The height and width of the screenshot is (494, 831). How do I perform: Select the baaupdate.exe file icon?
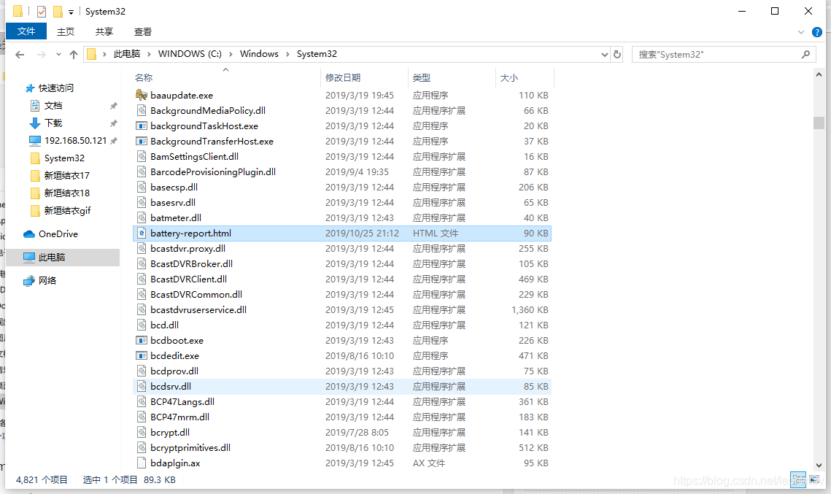(142, 95)
